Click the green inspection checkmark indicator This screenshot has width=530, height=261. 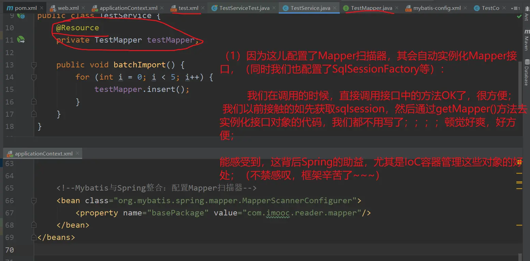click(519, 16)
